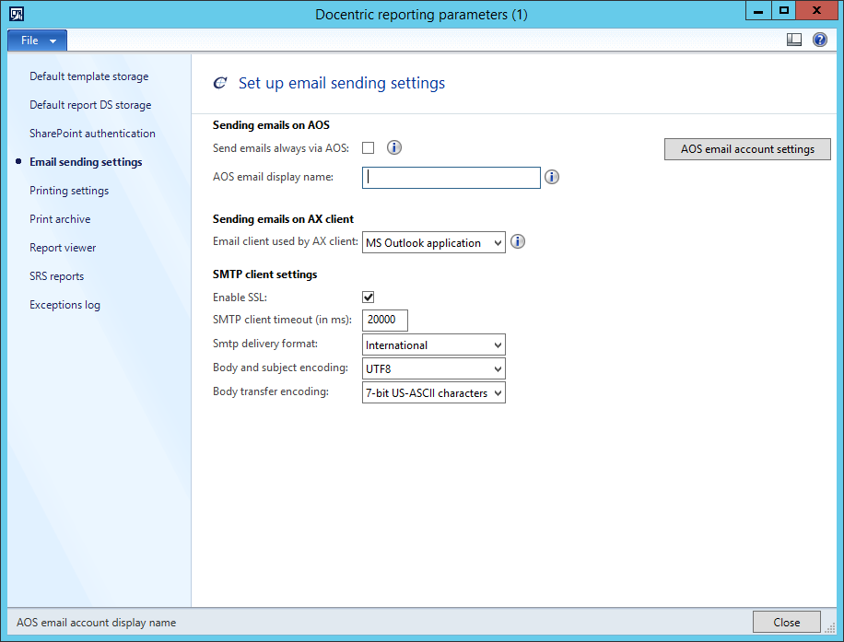Maximize the Docentric reporting parameters window
The image size is (844, 642).
(x=784, y=11)
